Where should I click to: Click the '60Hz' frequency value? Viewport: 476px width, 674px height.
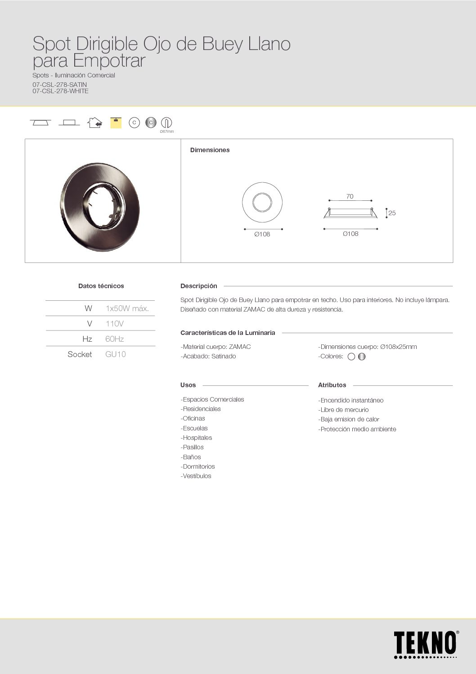(115, 339)
